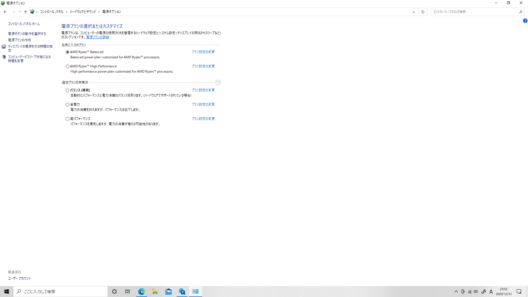This screenshot has width=528, height=297.
Task: Open コントロール パネル breadcrumb
Action: click(52, 12)
